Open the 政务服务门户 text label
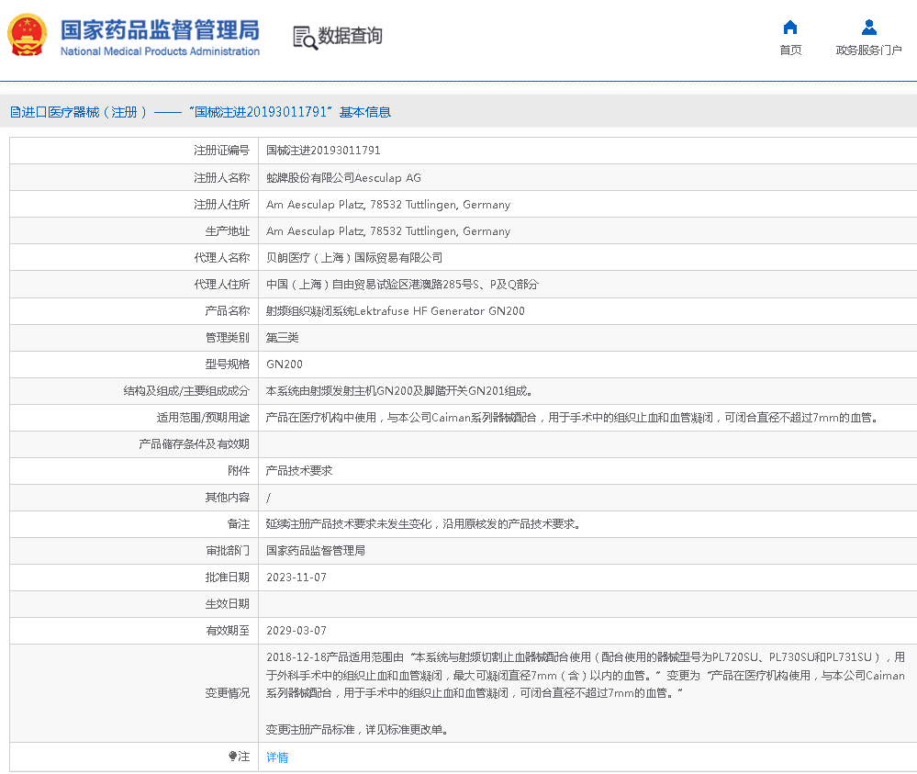Image resolution: width=917 pixels, height=774 pixels. click(868, 50)
